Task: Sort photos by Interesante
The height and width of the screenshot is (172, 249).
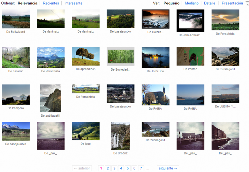Action: pos(73,3)
